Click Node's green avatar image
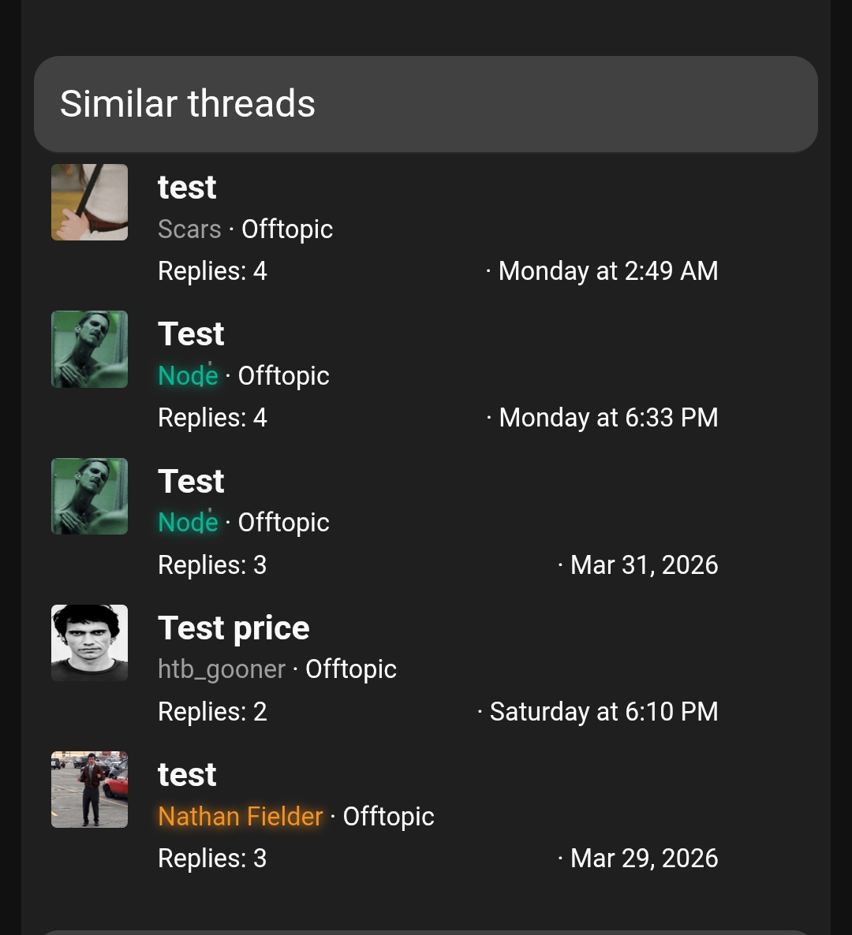Image resolution: width=852 pixels, height=935 pixels. [x=89, y=348]
